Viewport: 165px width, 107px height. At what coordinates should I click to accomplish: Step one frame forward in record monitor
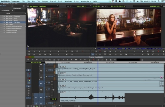(121, 51)
